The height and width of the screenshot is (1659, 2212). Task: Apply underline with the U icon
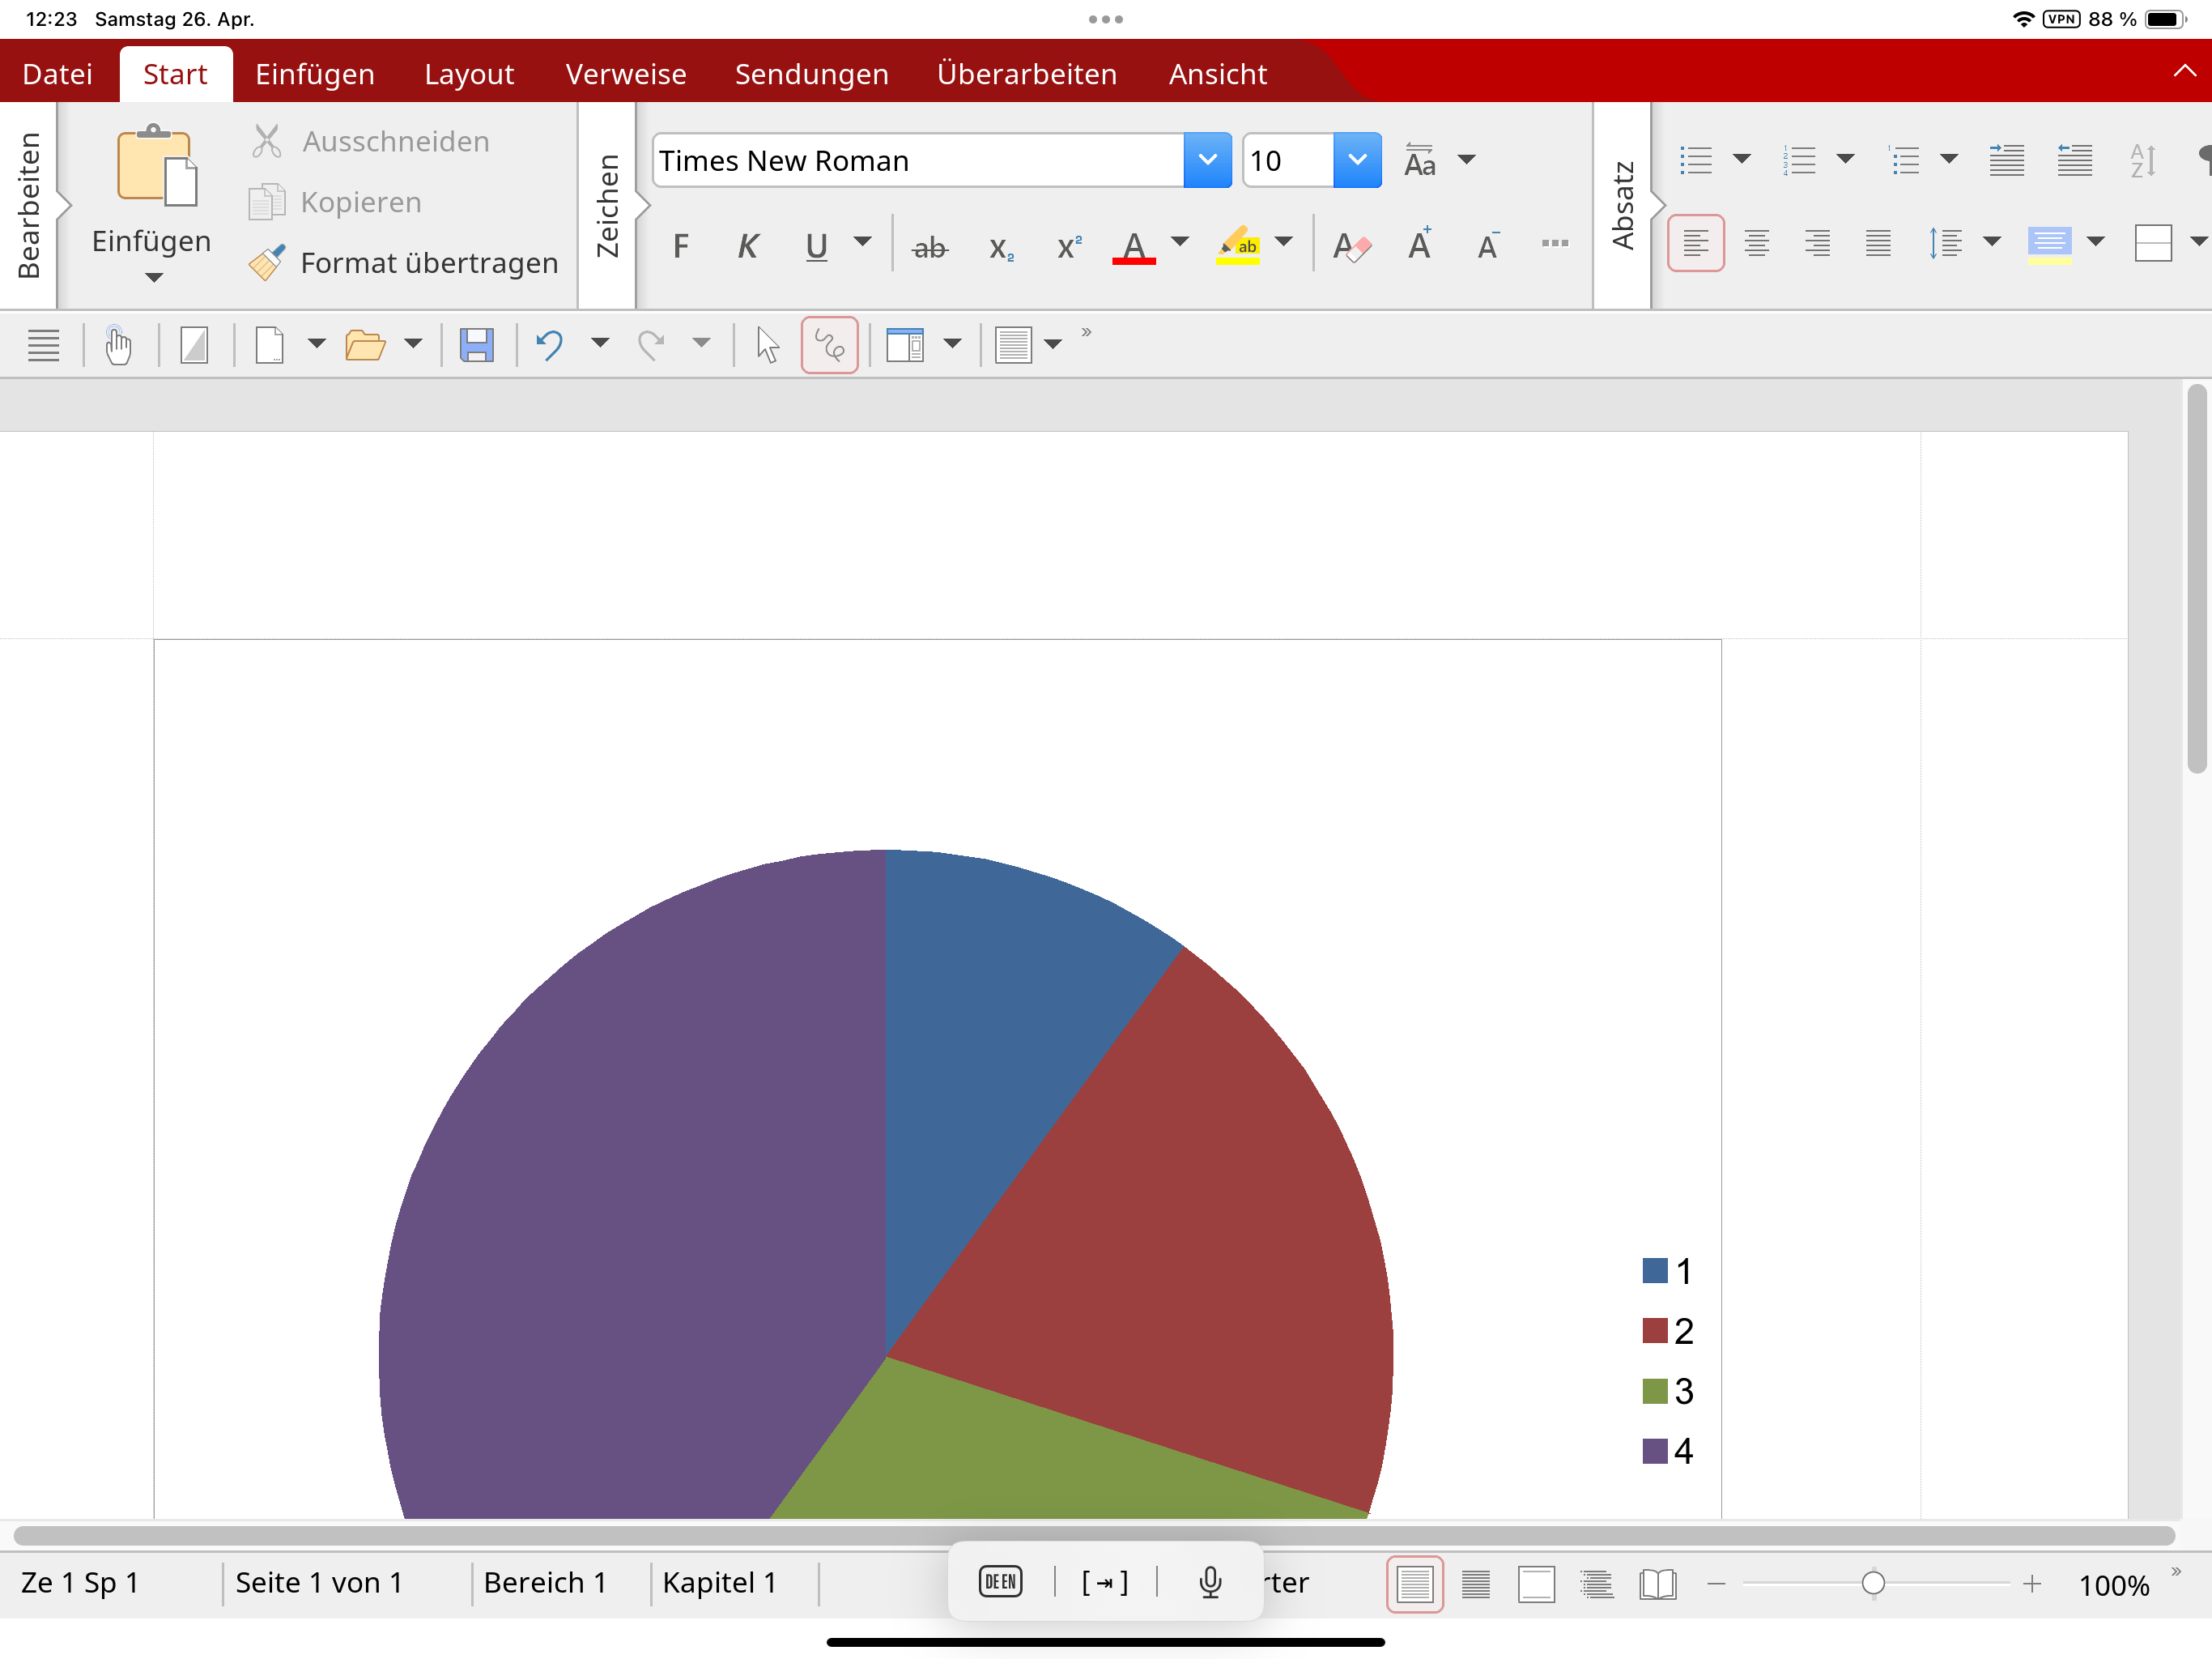pos(816,245)
